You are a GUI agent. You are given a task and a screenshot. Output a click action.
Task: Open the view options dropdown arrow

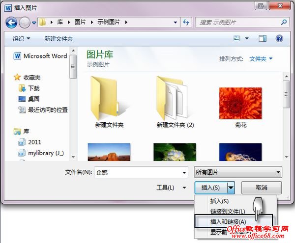click(247, 38)
